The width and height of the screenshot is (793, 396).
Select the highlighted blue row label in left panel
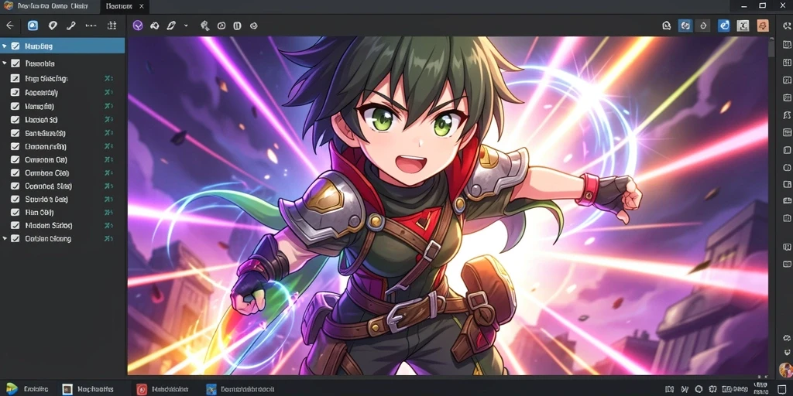[39, 46]
